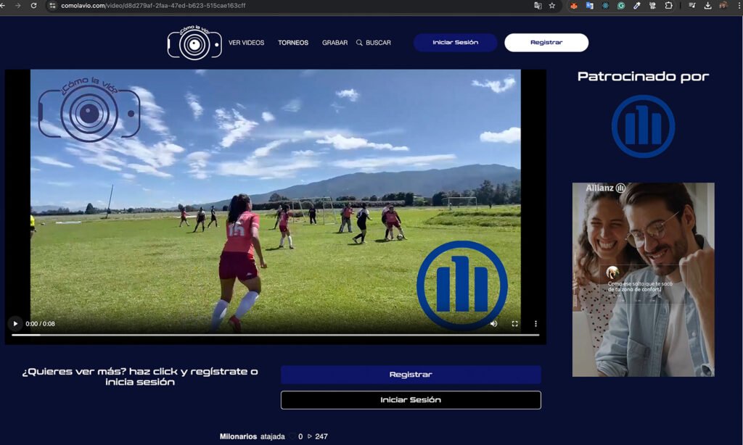Activate the color picker eyedropper extension
This screenshot has width=743, height=445.
click(x=637, y=6)
